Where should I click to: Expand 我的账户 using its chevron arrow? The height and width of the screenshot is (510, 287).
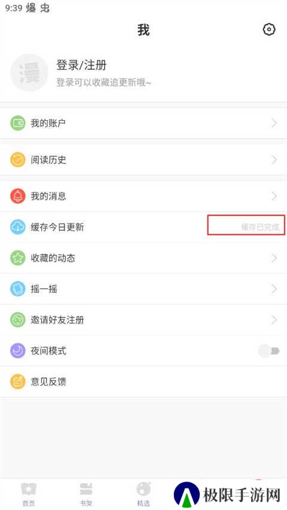pyautogui.click(x=274, y=123)
